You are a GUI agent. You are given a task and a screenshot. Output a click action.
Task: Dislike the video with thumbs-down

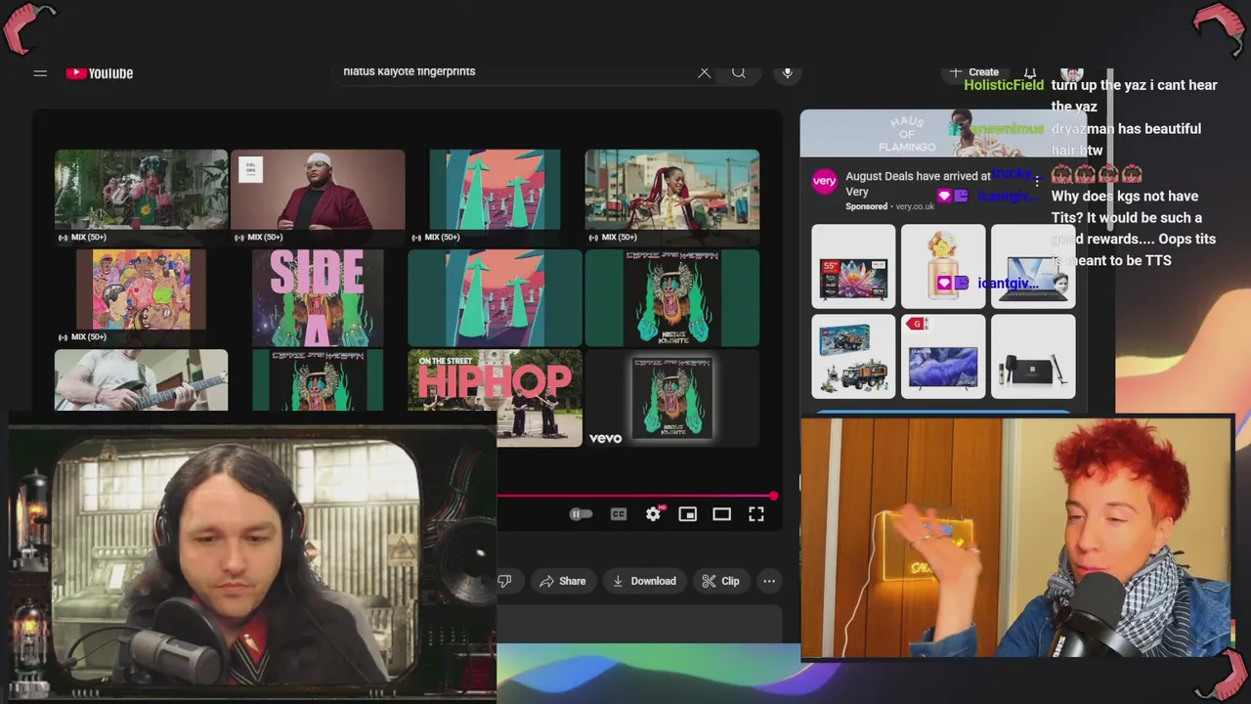coord(504,581)
